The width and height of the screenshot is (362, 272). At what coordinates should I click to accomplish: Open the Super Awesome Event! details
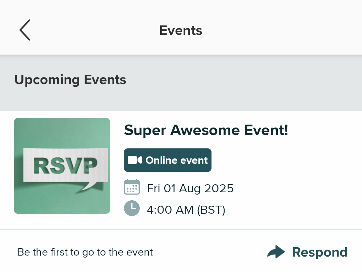click(205, 130)
